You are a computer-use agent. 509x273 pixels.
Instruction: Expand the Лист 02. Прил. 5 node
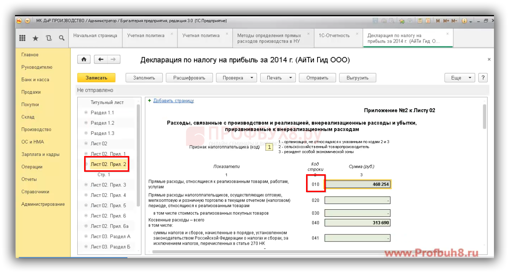pos(86,205)
